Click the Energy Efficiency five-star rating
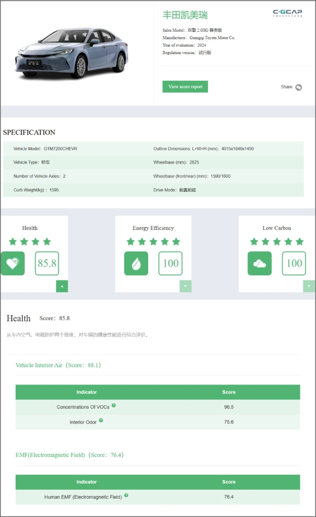This screenshot has width=316, height=517. tap(153, 242)
